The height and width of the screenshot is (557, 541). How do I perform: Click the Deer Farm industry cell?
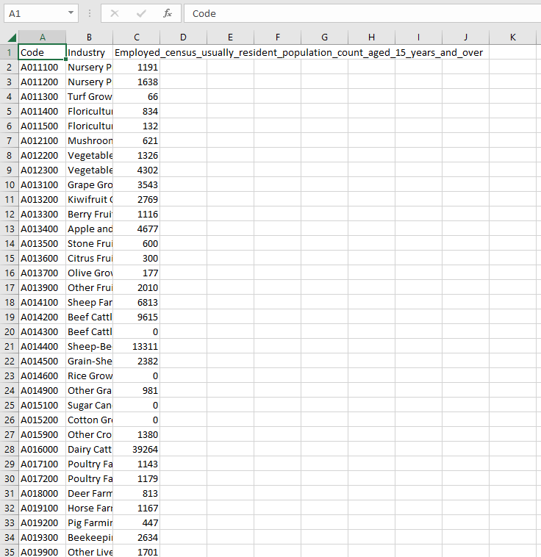click(x=89, y=493)
